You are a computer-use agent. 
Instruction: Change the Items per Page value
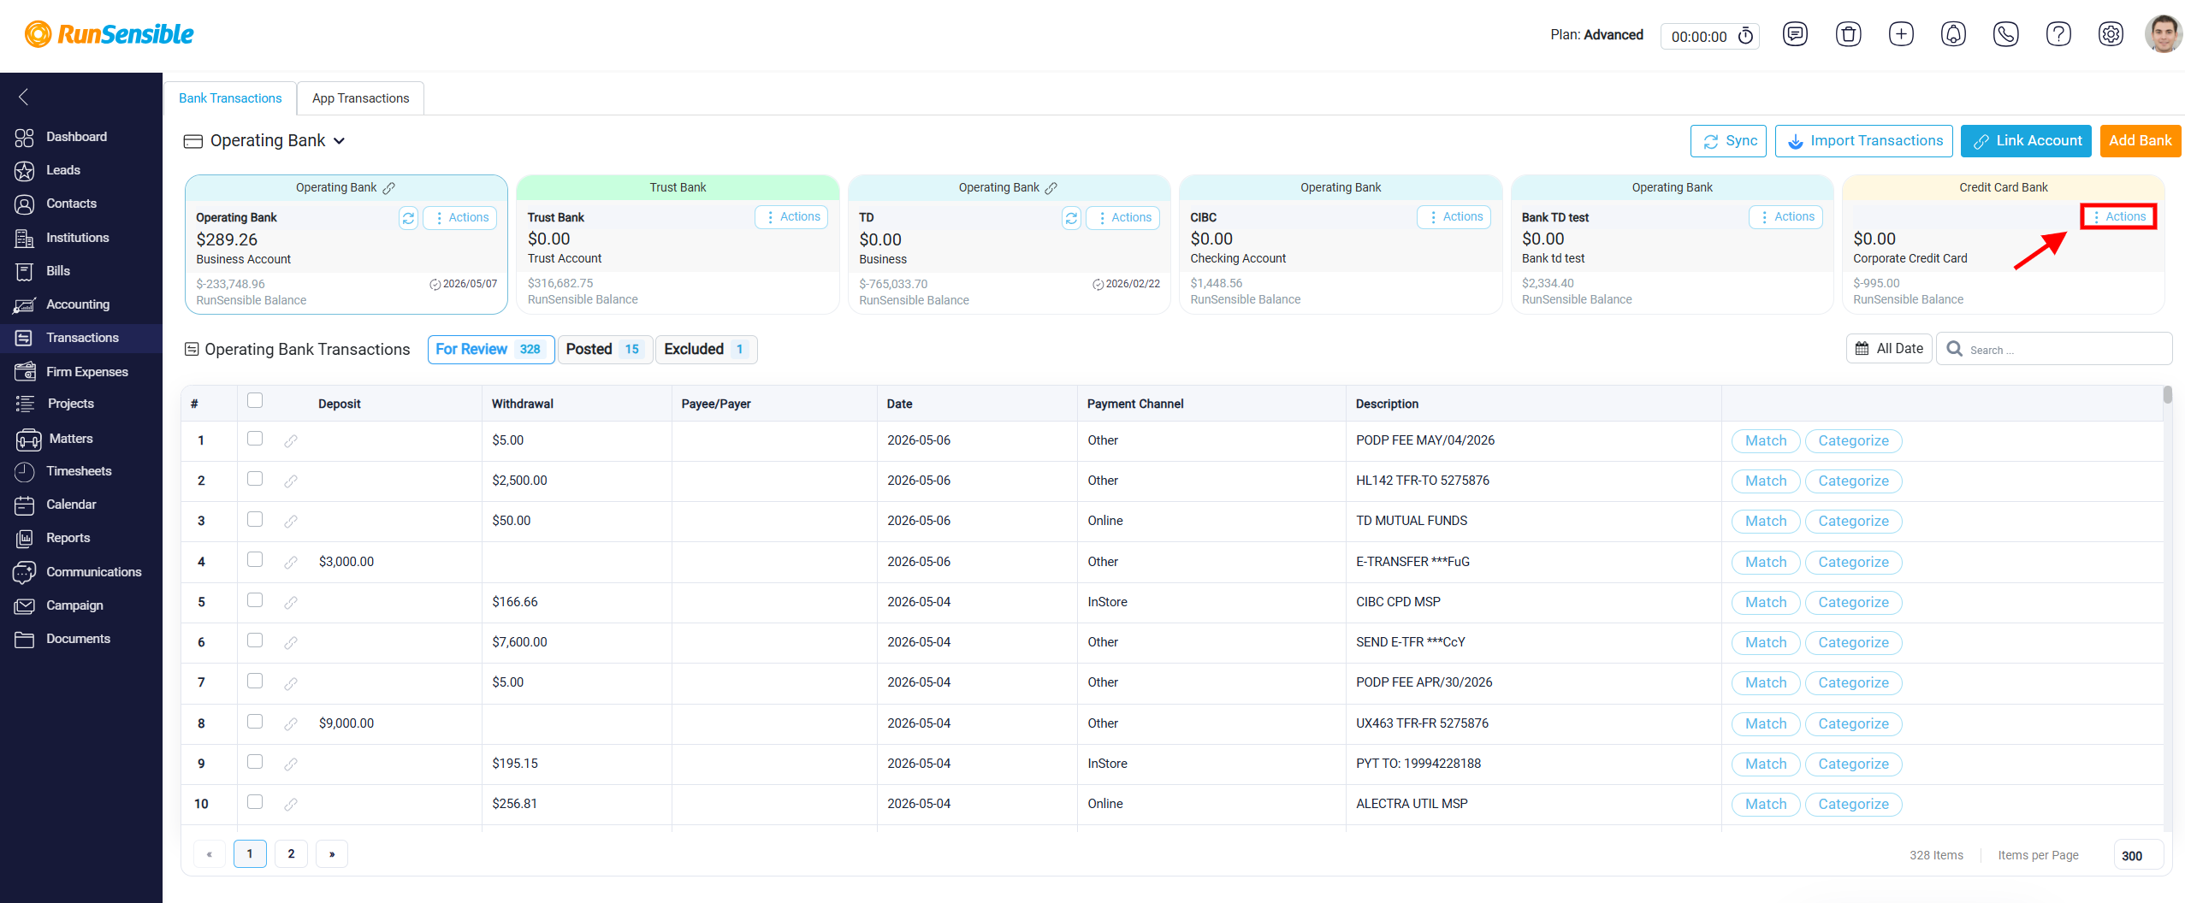point(2139,856)
